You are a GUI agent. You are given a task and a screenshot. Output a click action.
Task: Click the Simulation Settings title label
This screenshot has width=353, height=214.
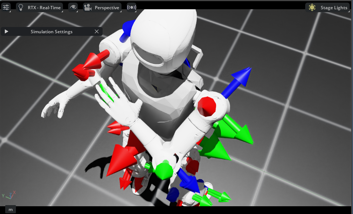(x=51, y=32)
